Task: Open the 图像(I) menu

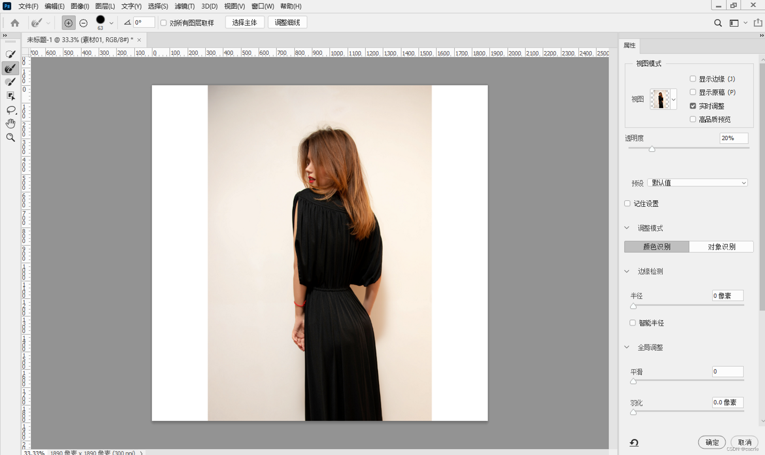Action: pos(80,6)
